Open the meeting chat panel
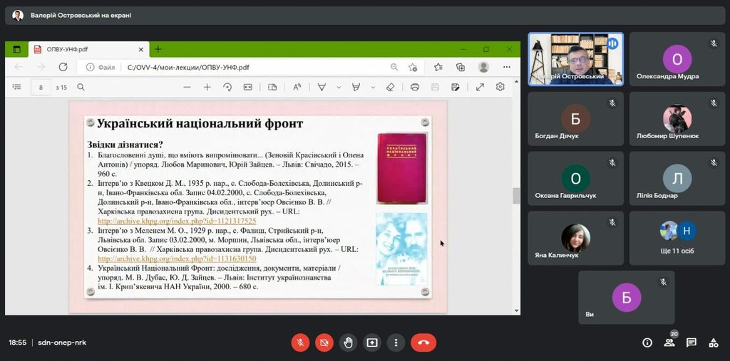The image size is (730, 361). click(691, 342)
